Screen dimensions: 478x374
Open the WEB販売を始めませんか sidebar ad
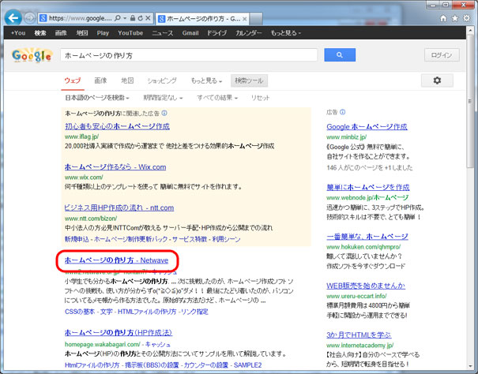pyautogui.click(x=366, y=286)
